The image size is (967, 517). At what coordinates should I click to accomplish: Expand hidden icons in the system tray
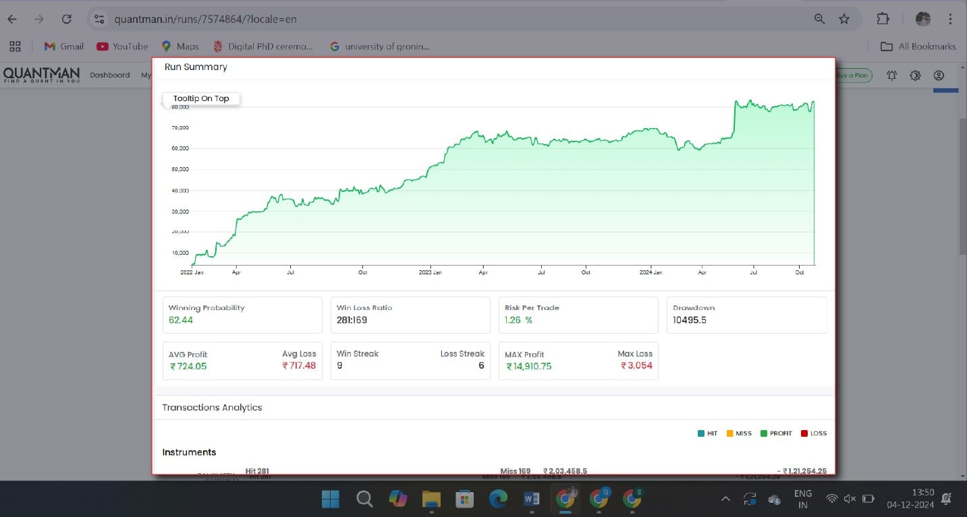tap(725, 499)
